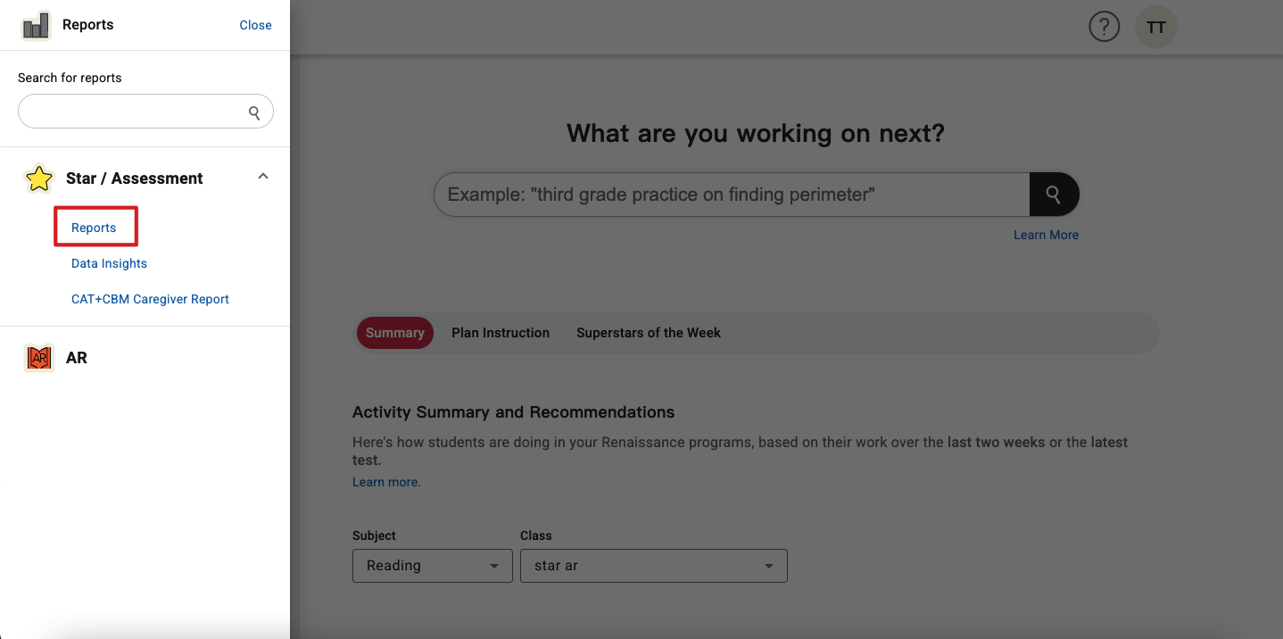Image resolution: width=1283 pixels, height=639 pixels.
Task: Open the Superstars of the Week tab
Action: click(649, 333)
